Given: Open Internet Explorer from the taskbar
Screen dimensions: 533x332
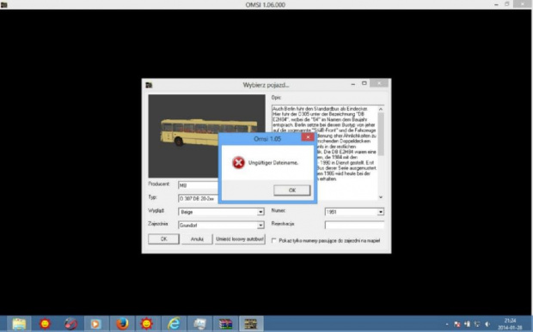Looking at the screenshot, I should pos(174,324).
